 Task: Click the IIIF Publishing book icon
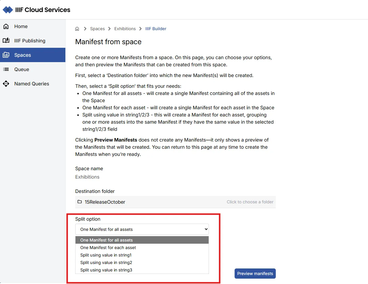(x=6, y=41)
